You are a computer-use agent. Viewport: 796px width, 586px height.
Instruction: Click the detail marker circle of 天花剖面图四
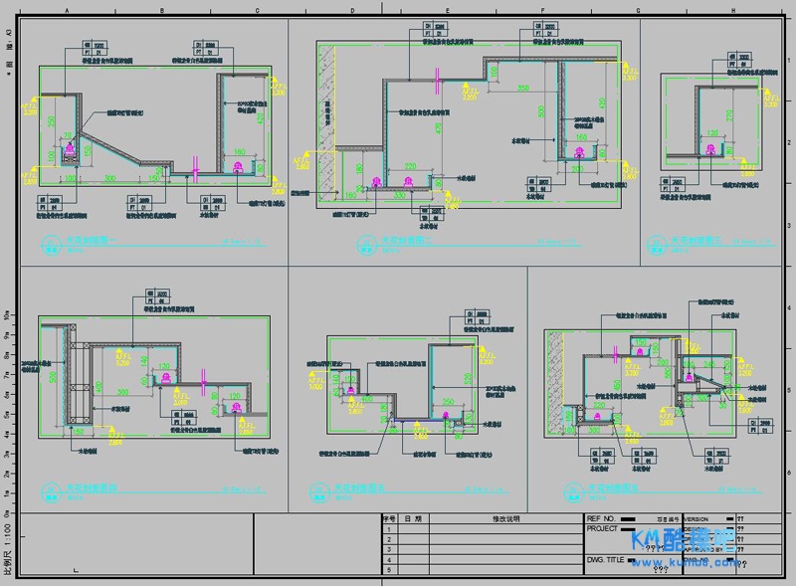click(x=52, y=492)
